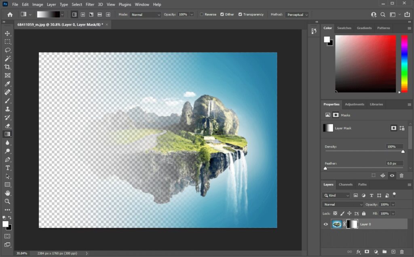This screenshot has height=257, width=414.
Task: Open the Method Perceptual dropdown
Action: pyautogui.click(x=297, y=15)
